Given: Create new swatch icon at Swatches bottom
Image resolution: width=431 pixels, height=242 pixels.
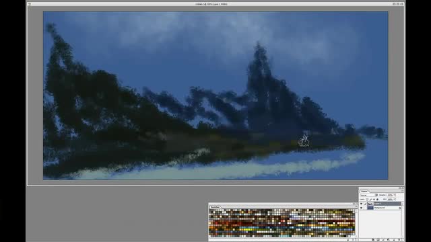Looking at the screenshot, I should (348, 240).
